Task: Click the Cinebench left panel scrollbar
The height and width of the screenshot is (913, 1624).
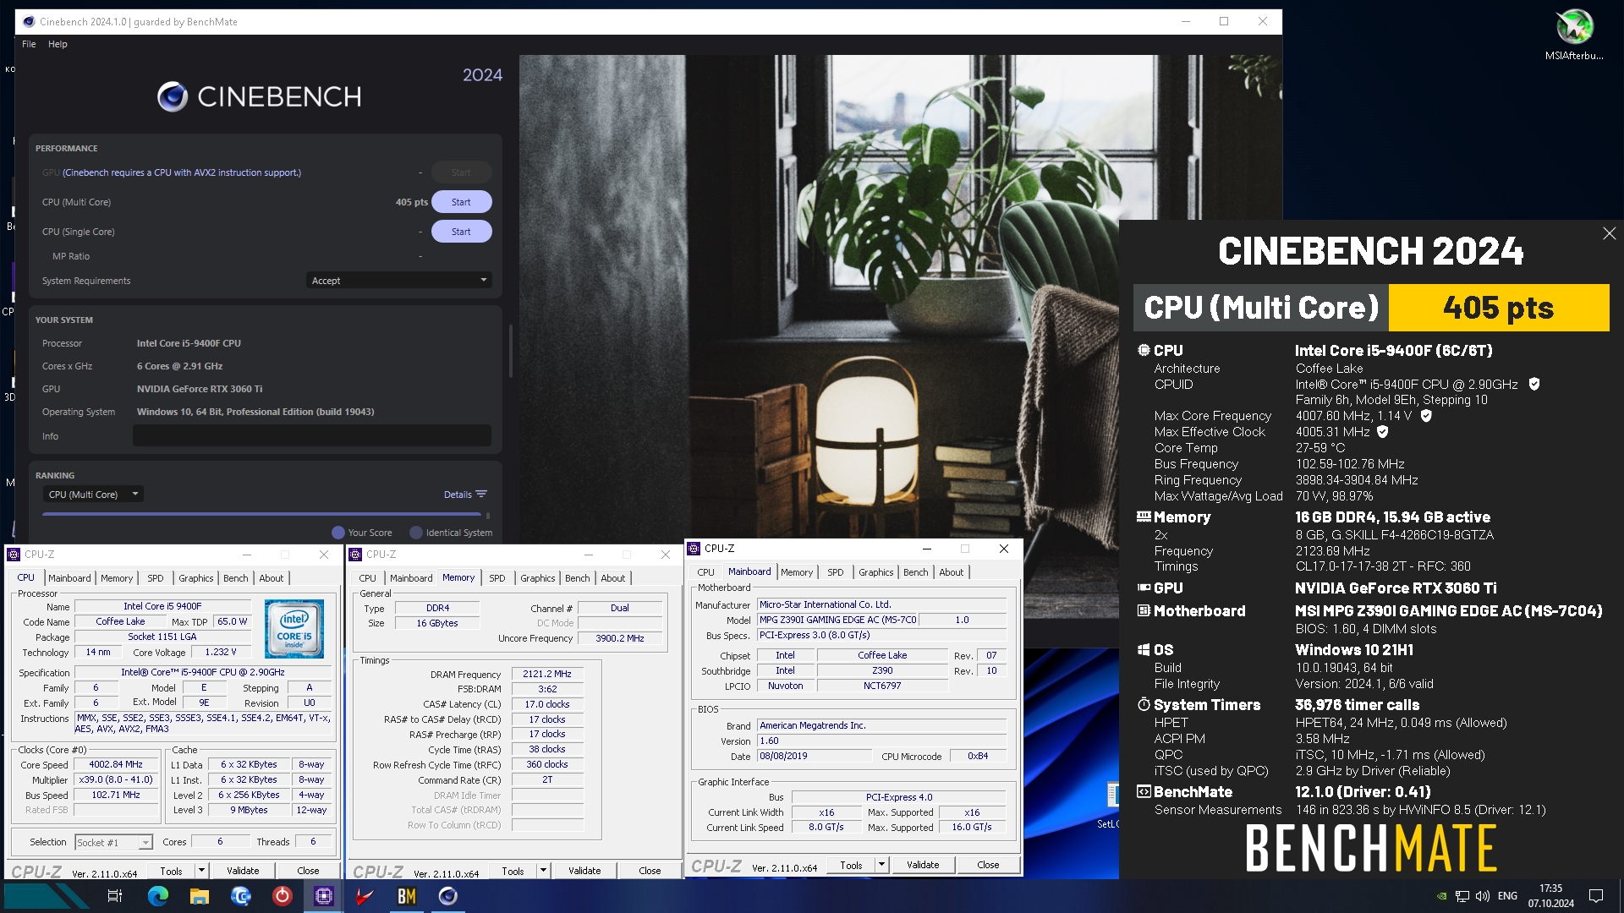Action: pos(510,350)
